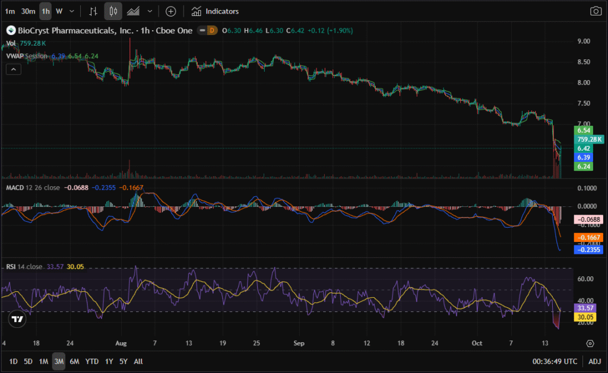Toggle the delayed data D indicator badge
Screen dimensions: 608x373
211,30
